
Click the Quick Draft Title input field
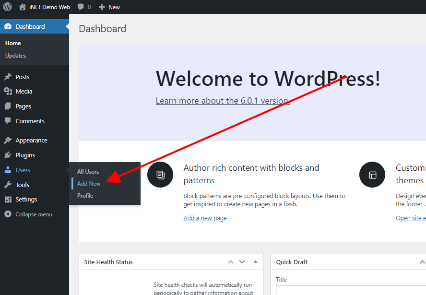351,290
